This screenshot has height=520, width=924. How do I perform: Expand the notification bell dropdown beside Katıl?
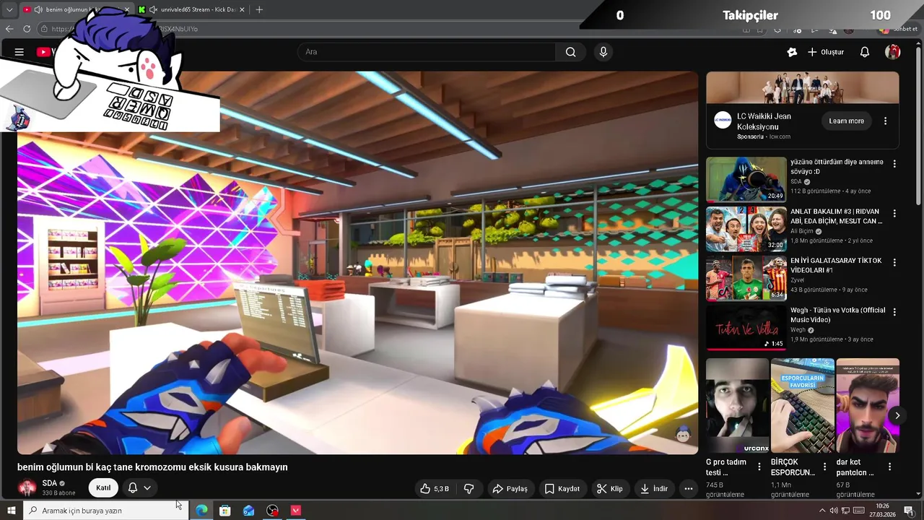[147, 488]
